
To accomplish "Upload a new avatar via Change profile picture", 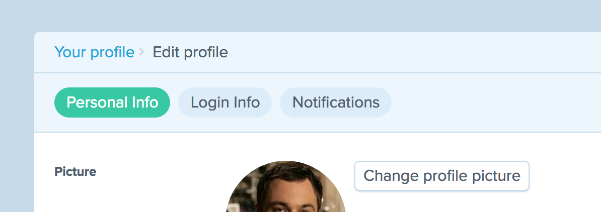I will point(442,176).
